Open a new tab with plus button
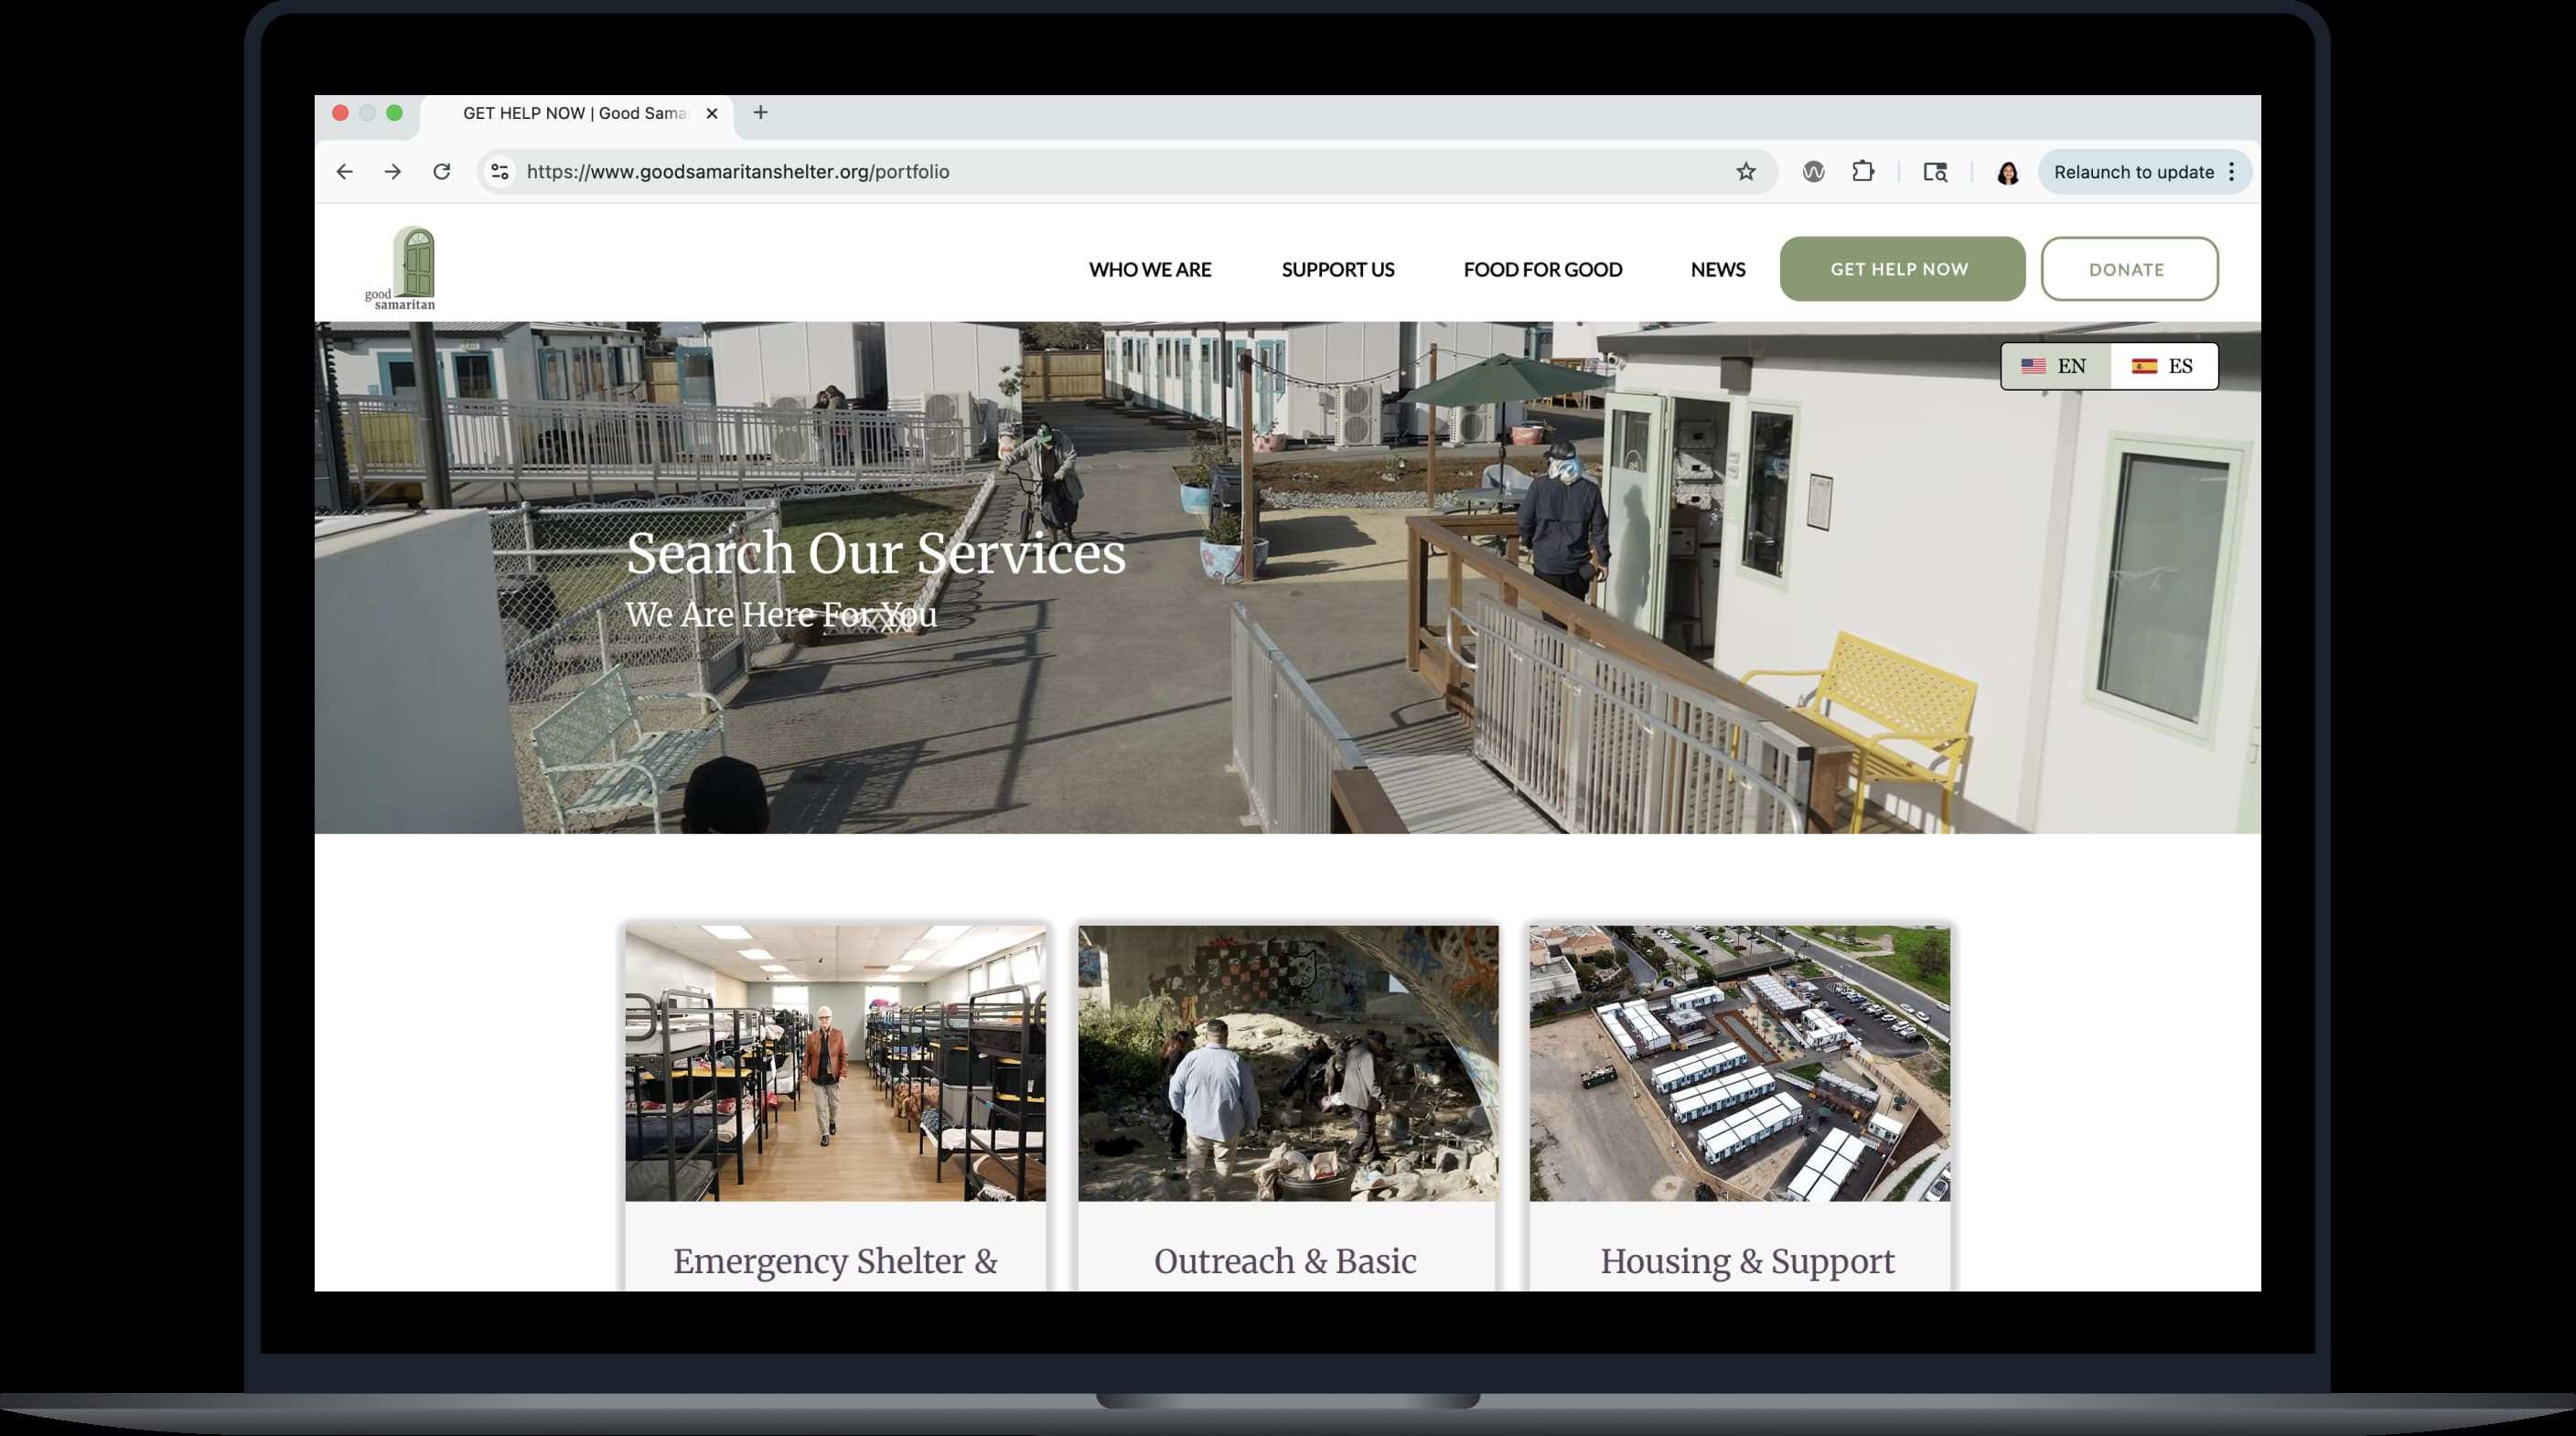Viewport: 2576px width, 1436px height. pyautogui.click(x=760, y=113)
